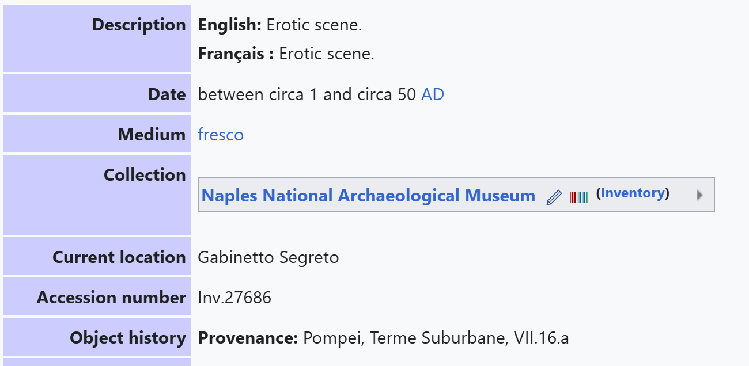
Task: Select the Object history label
Action: 128,338
